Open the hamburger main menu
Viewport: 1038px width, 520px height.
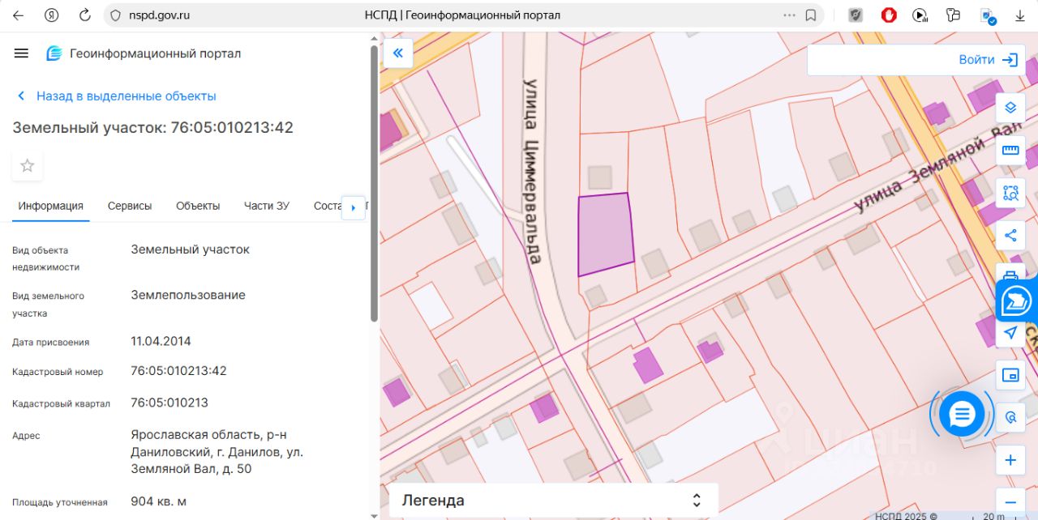21,53
